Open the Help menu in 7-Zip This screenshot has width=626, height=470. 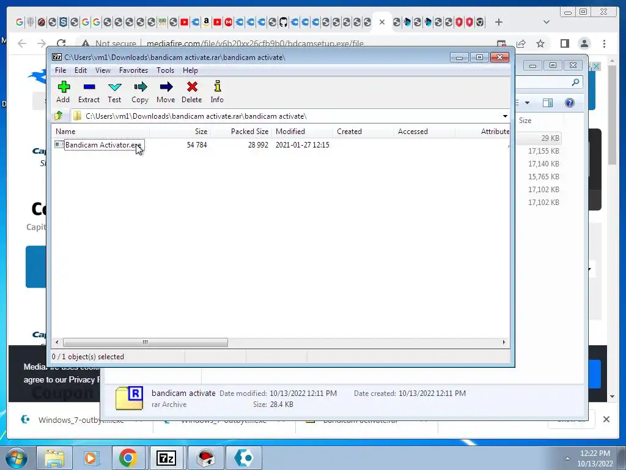(190, 70)
